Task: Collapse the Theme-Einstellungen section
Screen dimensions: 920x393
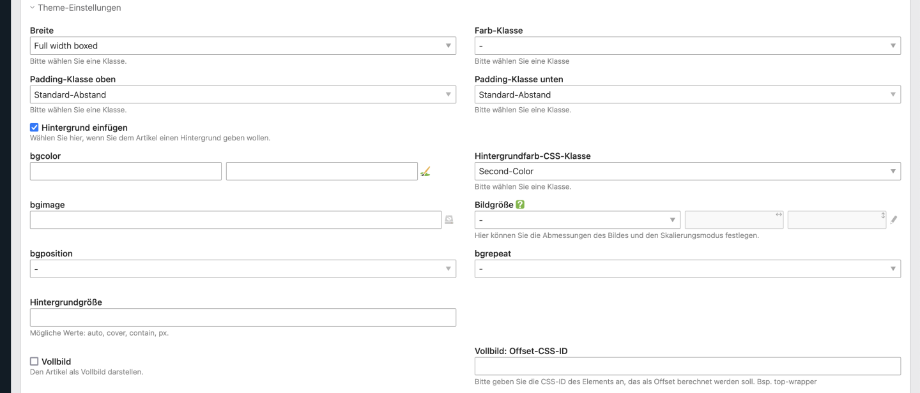Action: pyautogui.click(x=33, y=8)
